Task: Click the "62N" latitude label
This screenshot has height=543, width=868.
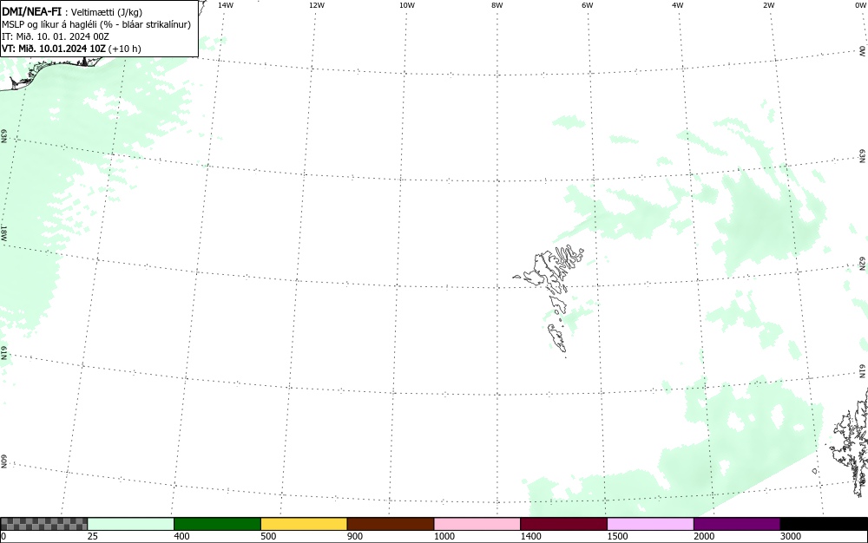Action: (863, 265)
